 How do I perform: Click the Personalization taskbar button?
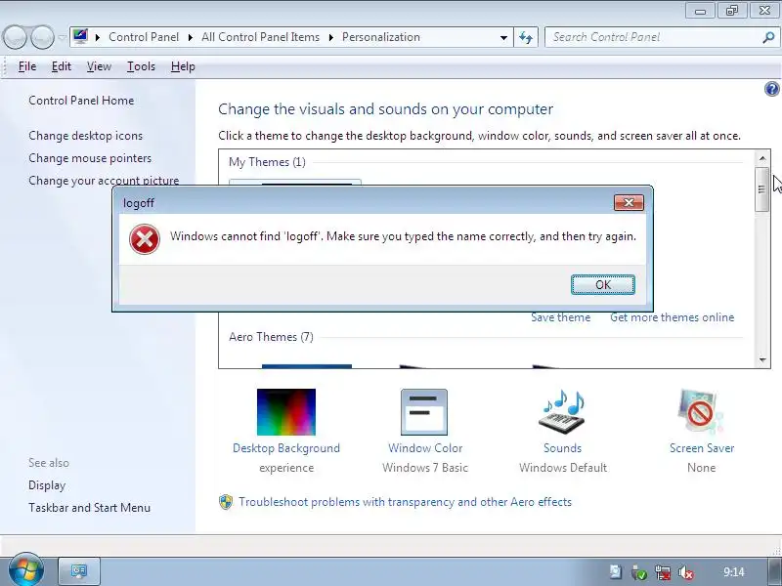coord(79,570)
